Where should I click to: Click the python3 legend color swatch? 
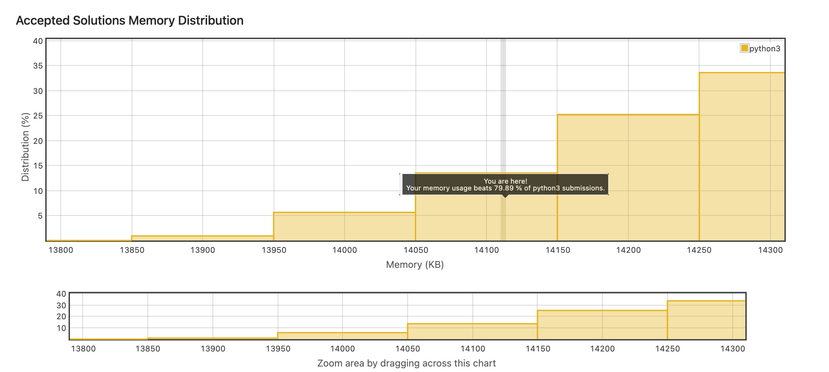744,48
